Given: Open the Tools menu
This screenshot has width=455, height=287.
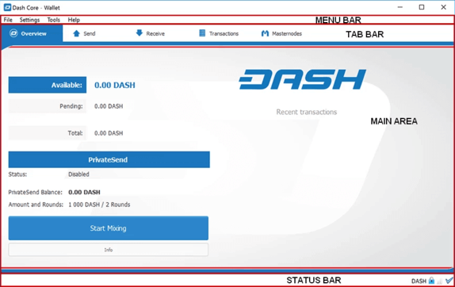Looking at the screenshot, I should tap(54, 20).
